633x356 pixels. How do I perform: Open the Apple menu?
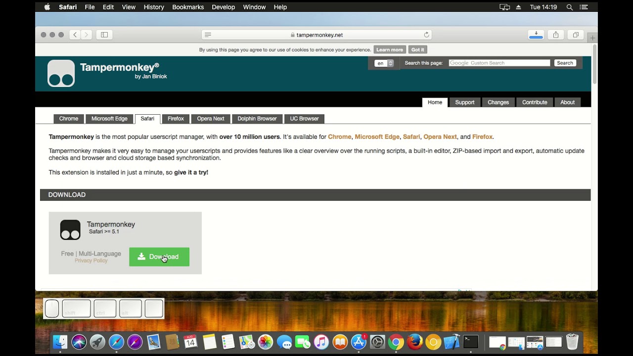[x=47, y=7]
